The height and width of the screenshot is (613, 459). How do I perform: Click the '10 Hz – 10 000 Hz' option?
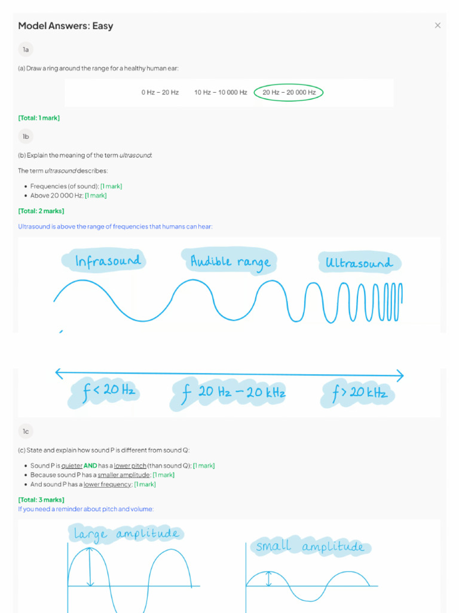coord(221,92)
